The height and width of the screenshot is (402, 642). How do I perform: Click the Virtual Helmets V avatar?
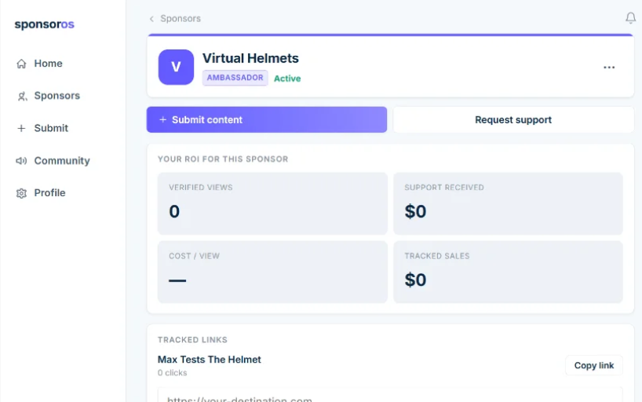pos(176,68)
